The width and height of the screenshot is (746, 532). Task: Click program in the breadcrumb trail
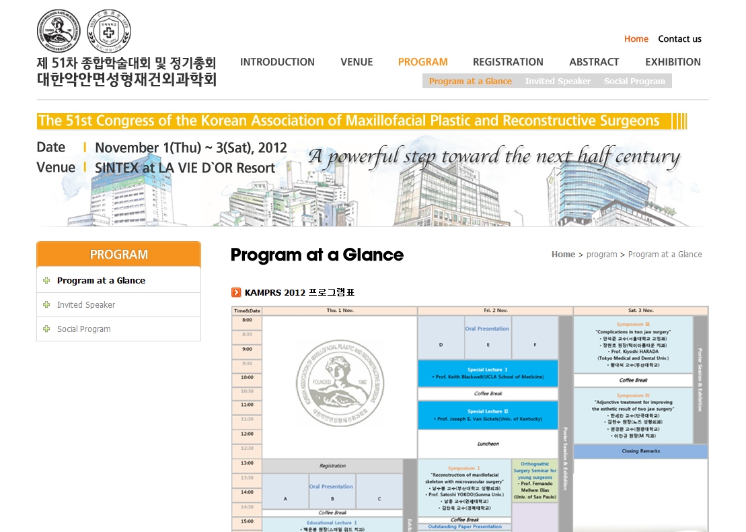click(x=601, y=255)
